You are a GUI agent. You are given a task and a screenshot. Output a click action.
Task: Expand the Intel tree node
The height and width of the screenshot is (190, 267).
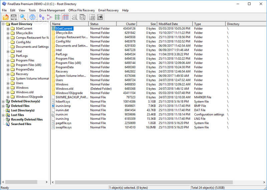pos(8,51)
